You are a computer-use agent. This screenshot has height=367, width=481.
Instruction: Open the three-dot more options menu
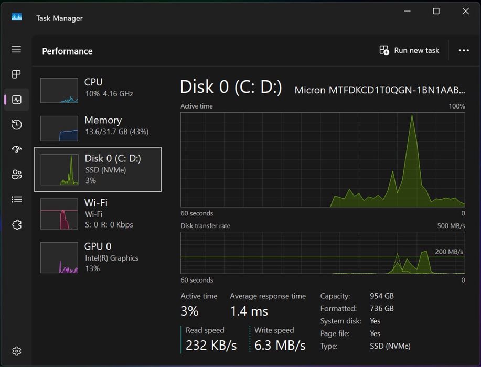click(464, 50)
